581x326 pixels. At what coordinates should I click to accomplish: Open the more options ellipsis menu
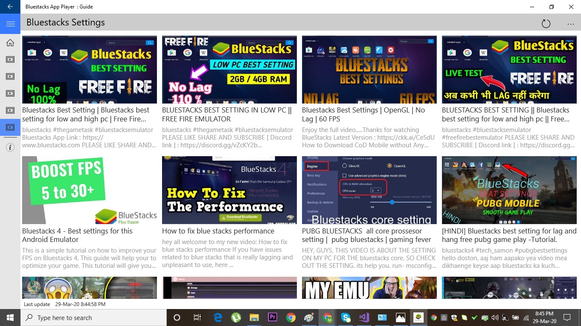570,23
